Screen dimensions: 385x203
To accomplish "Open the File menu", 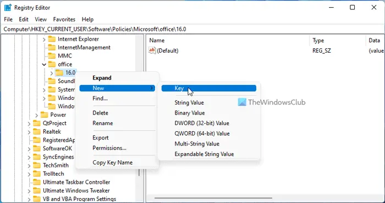I will point(8,19).
